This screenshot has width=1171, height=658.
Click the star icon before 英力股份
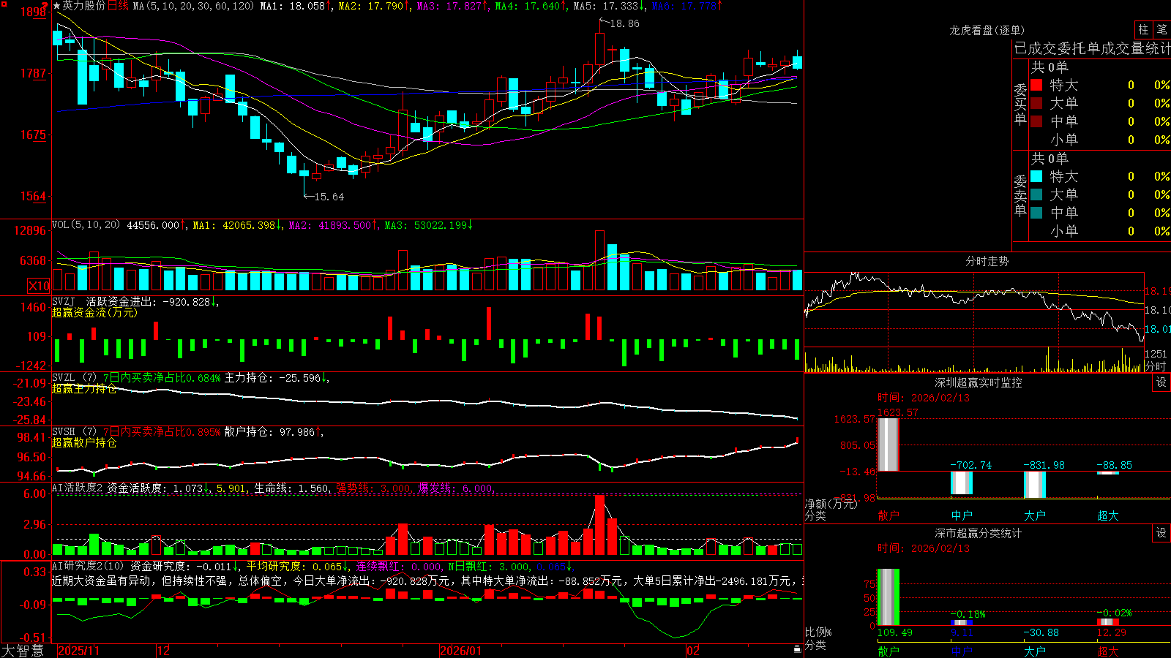point(56,6)
